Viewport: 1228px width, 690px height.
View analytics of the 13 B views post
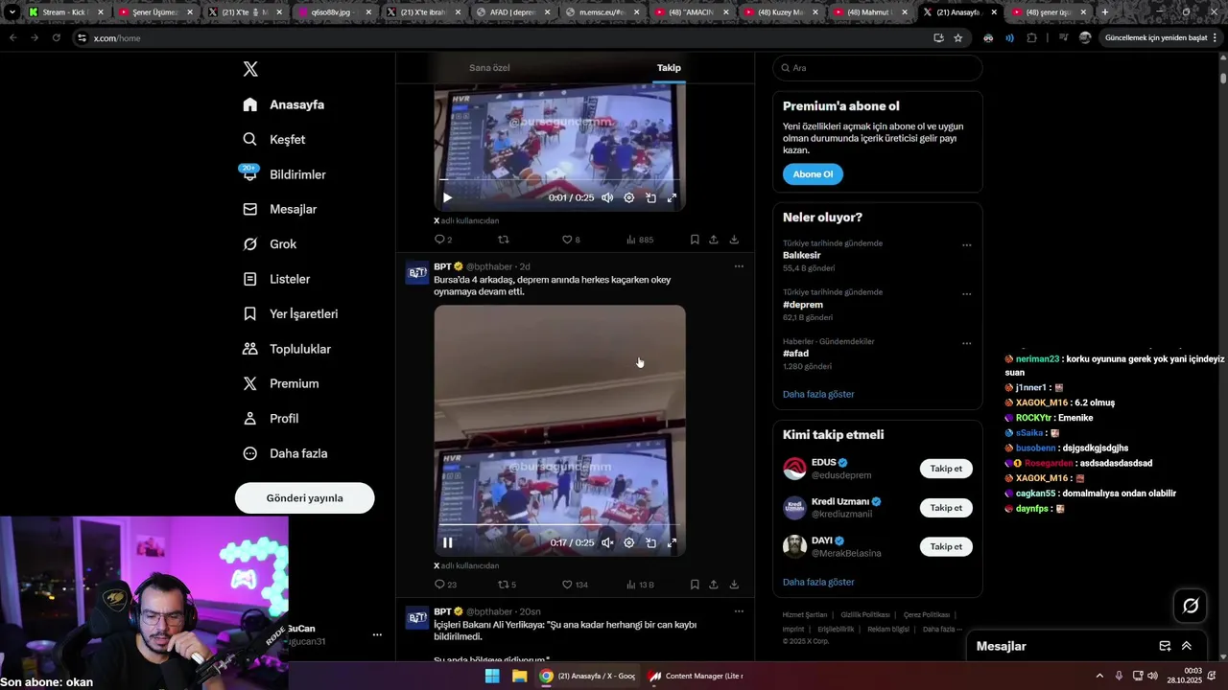pos(640,585)
